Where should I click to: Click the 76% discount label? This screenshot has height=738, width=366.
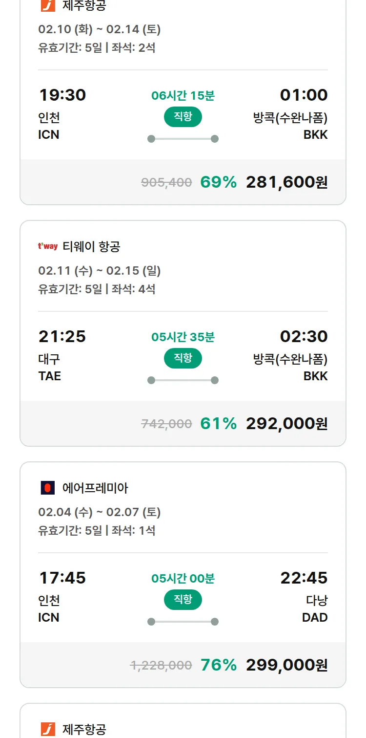[218, 665]
